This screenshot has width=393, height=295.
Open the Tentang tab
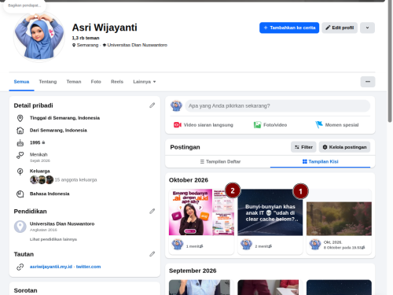coord(48,82)
